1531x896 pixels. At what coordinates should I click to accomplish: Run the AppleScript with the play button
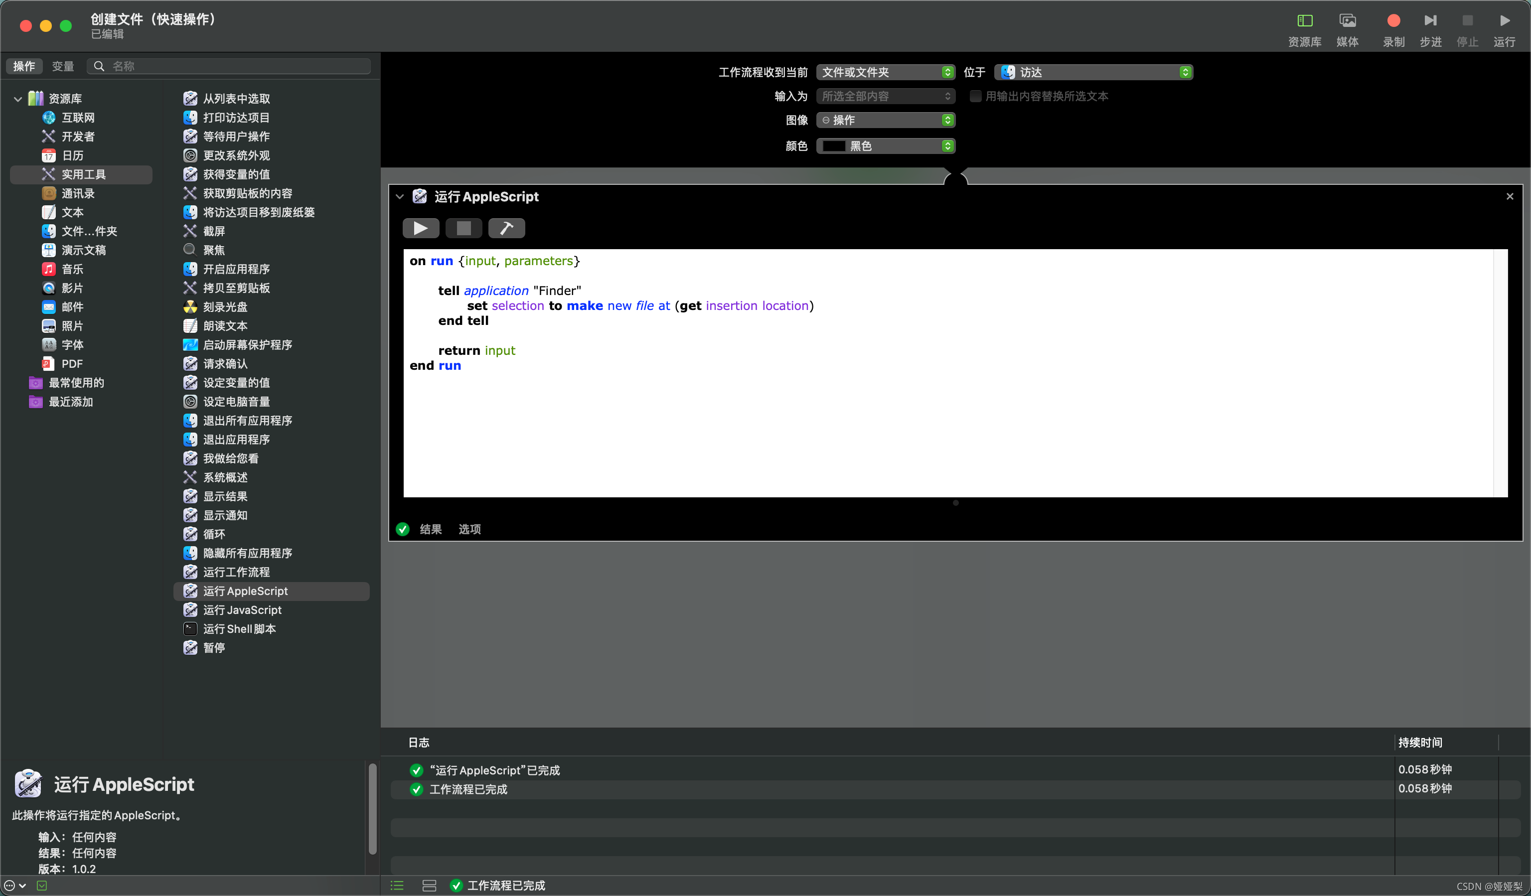421,228
